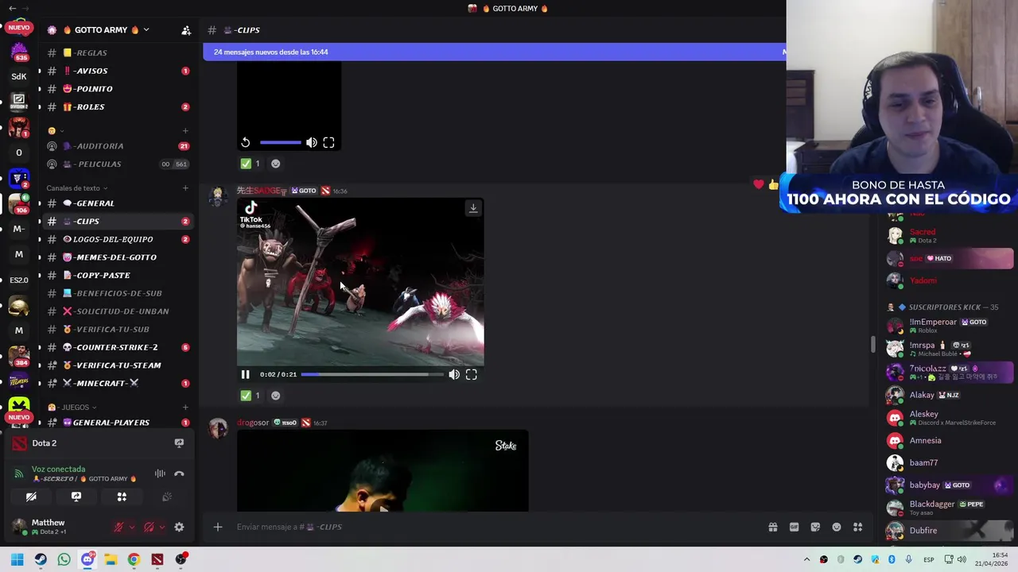
Task: Collapse the Canales de texto category
Action: coord(76,188)
